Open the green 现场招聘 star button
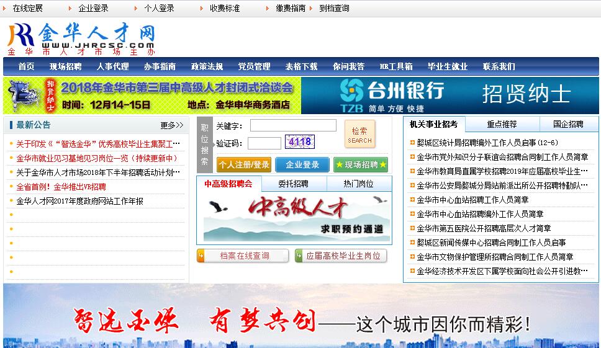This screenshot has height=348, width=601. [x=361, y=164]
